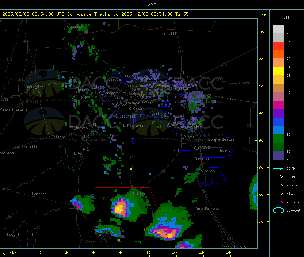Click the magenta eb+bip arrow in legend
304x257 pixels.
click(x=278, y=202)
